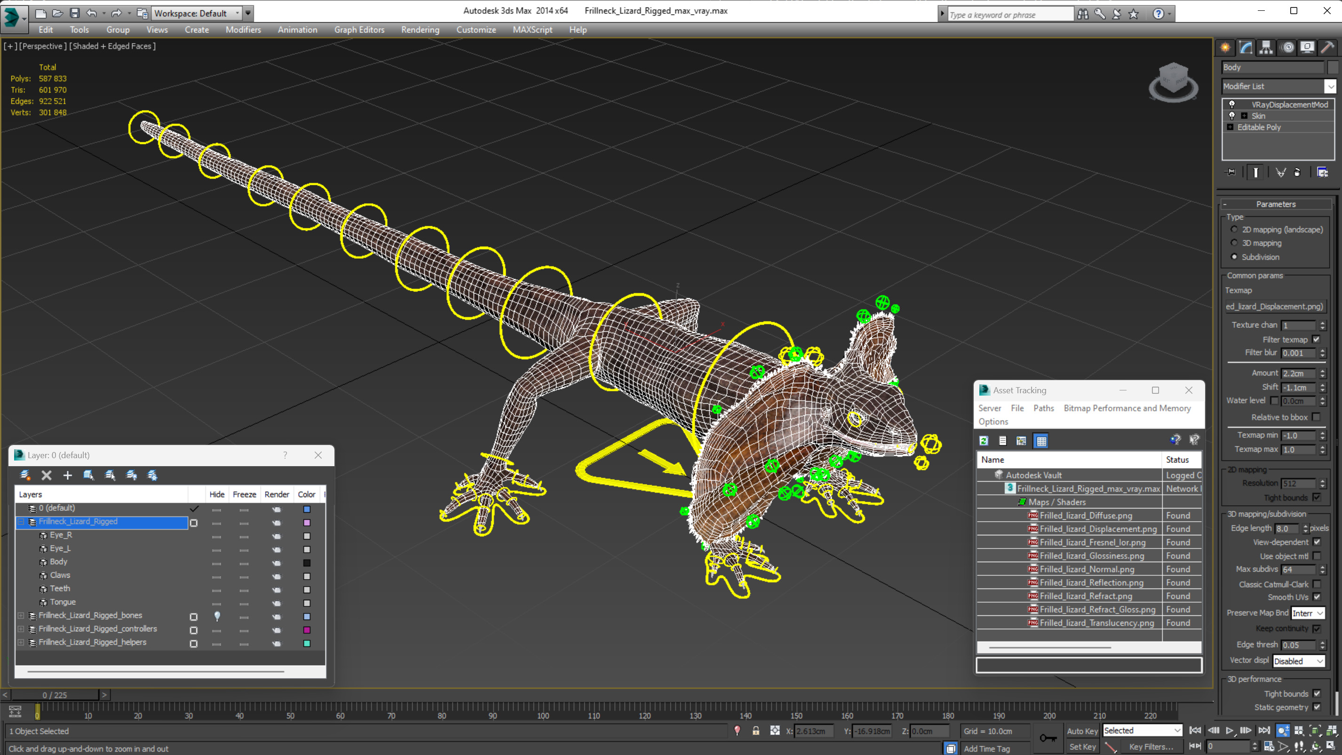
Task: Open the Utilities command panel tab
Action: 1327,48
